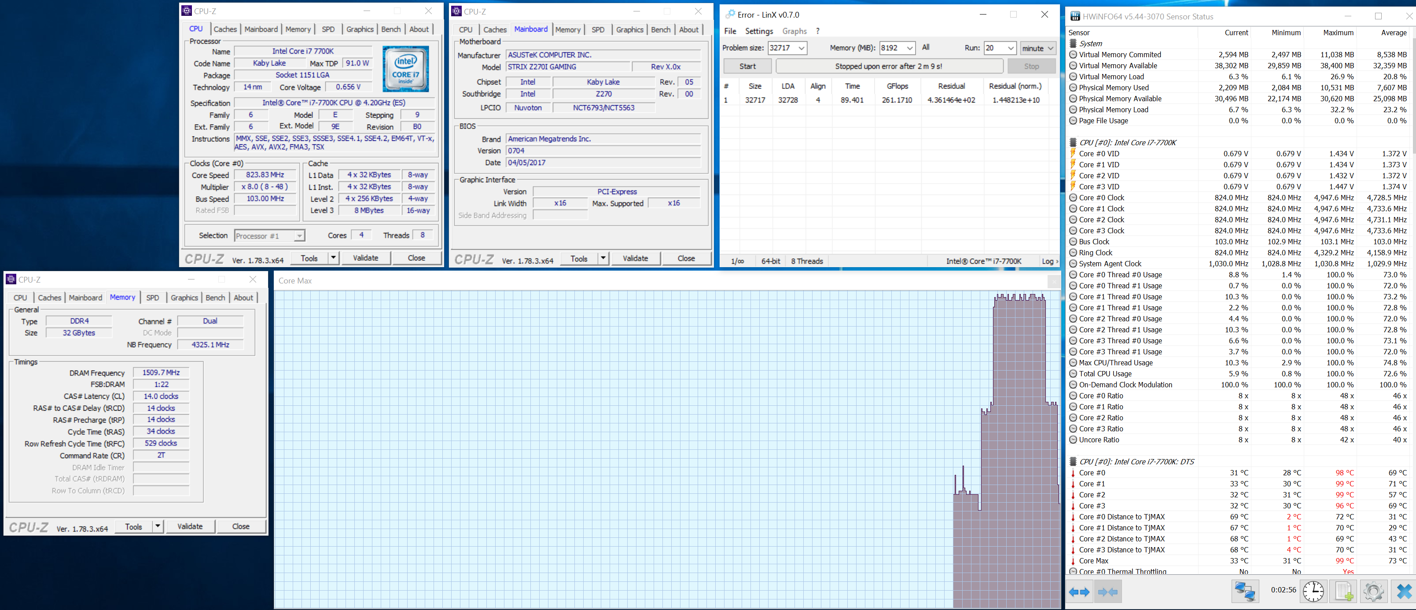The height and width of the screenshot is (610, 1416).
Task: Click the All memory button in LinX
Action: click(926, 48)
